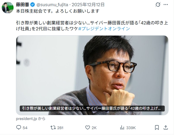Image resolution: width=178 pixels, height=135 pixels.
Task: Click the reply speech bubble icon
Action: 19,128
